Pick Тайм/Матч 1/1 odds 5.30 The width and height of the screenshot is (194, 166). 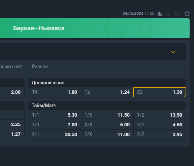[55, 115]
